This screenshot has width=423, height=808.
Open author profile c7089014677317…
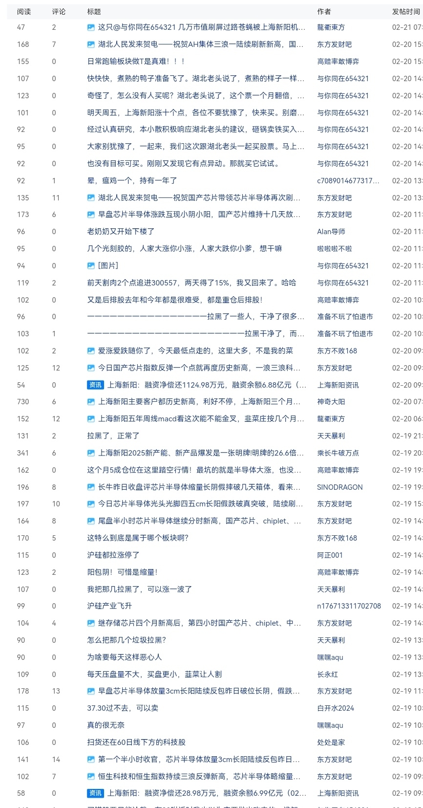348,181
